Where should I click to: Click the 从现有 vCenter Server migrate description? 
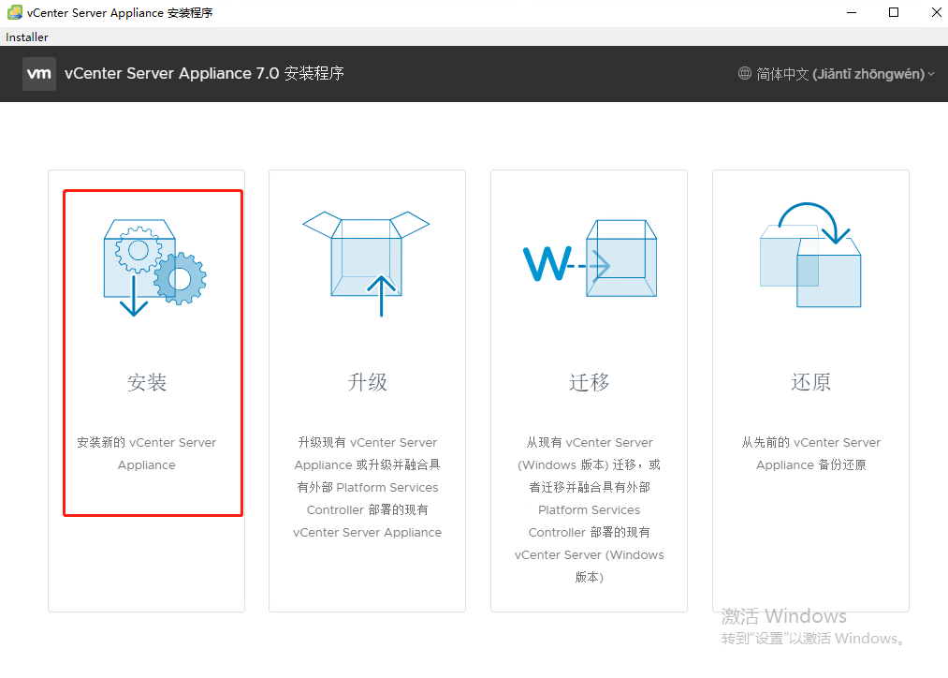[x=589, y=509]
